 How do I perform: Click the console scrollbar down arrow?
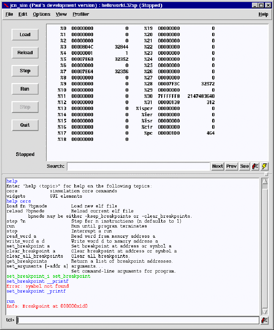coord(265,312)
